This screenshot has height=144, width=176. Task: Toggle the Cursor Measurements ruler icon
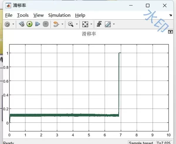point(107,24)
